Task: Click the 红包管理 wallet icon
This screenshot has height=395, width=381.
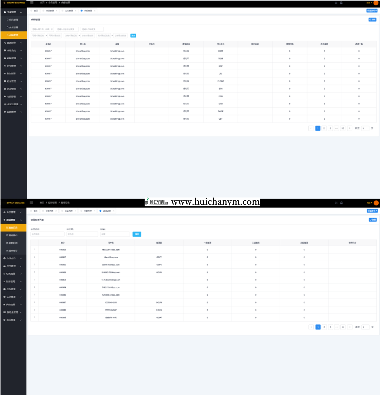Action: 4,81
